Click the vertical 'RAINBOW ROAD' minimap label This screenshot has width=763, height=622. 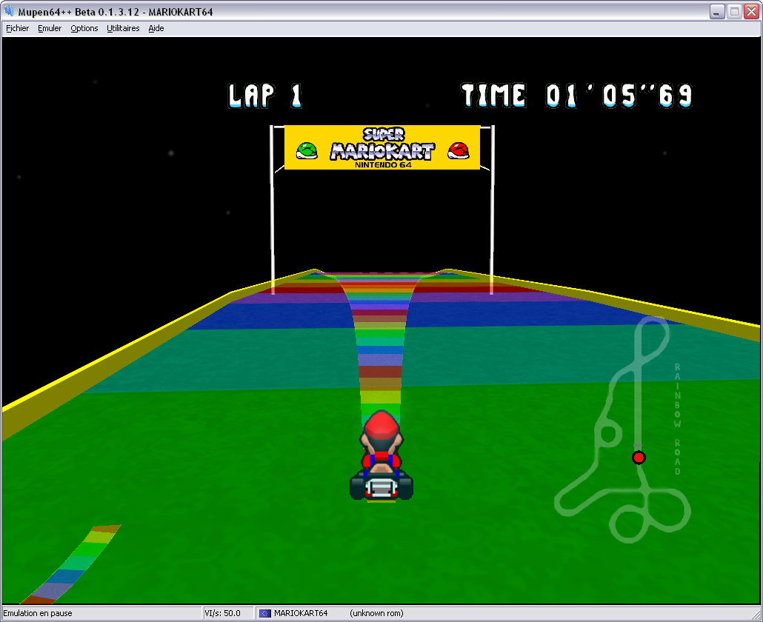click(677, 419)
